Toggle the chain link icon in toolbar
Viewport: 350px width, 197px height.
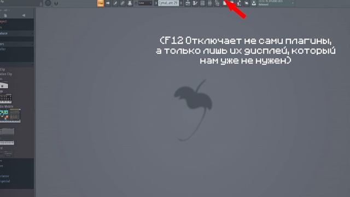[122, 3]
